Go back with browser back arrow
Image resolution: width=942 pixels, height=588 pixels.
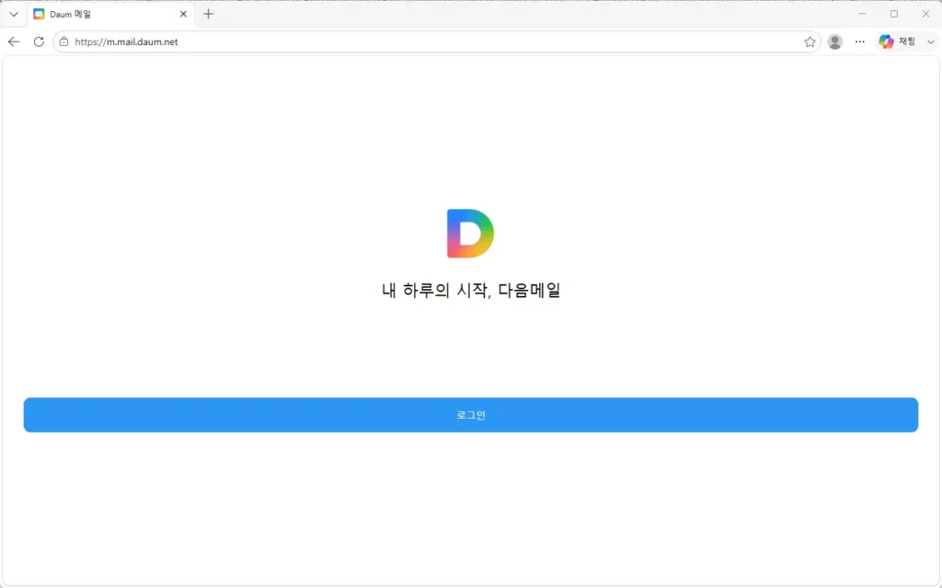click(x=14, y=41)
